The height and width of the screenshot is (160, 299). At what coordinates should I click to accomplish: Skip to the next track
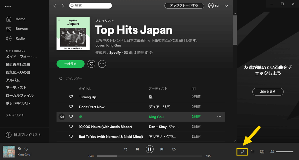point(162,149)
